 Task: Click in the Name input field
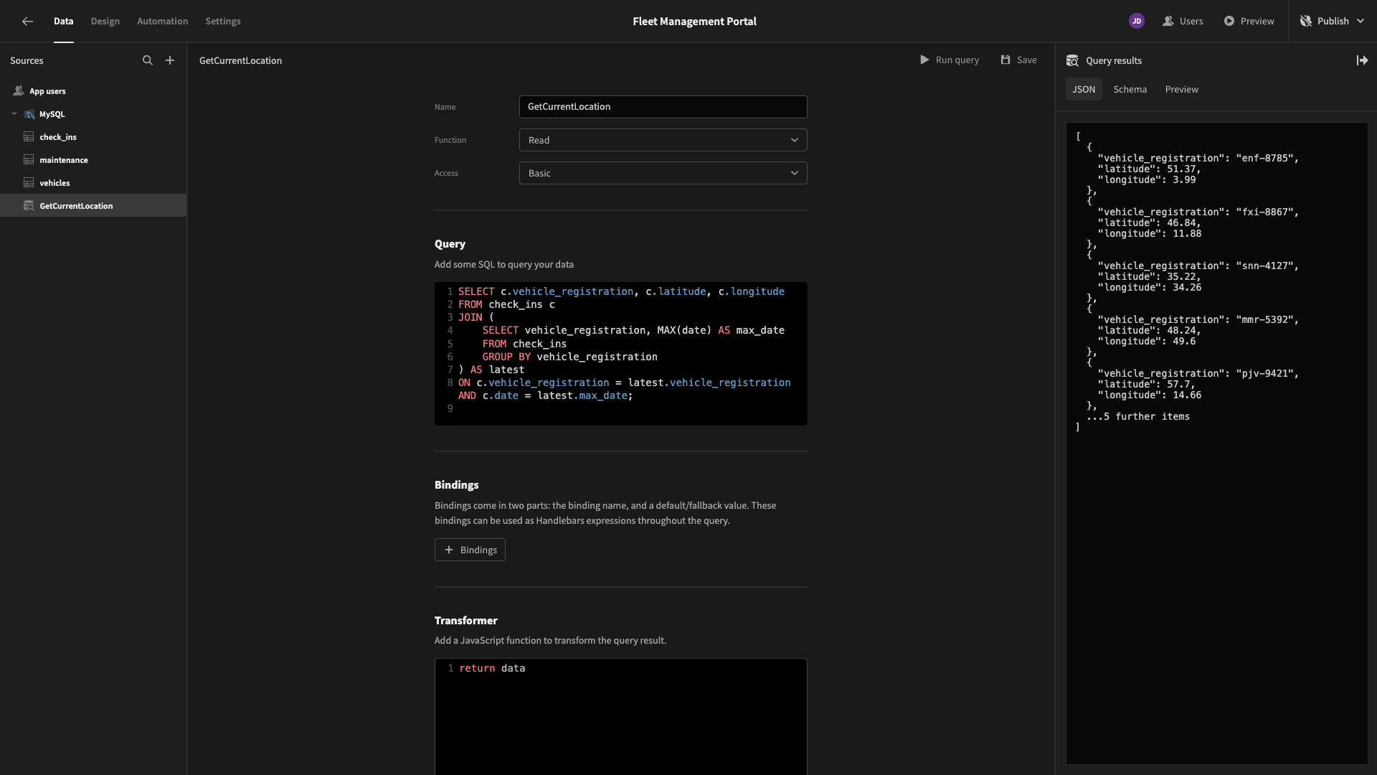pyautogui.click(x=663, y=107)
